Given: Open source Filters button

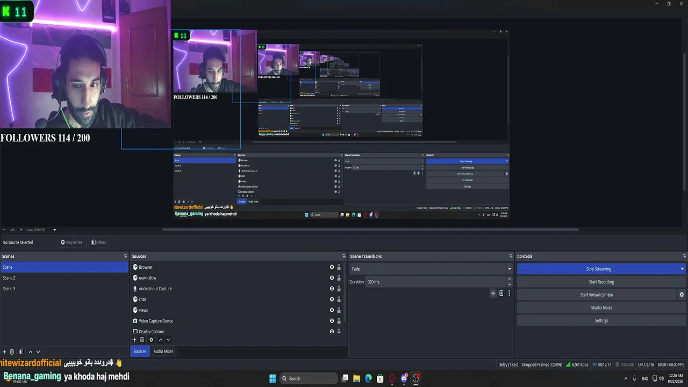Looking at the screenshot, I should 98,242.
